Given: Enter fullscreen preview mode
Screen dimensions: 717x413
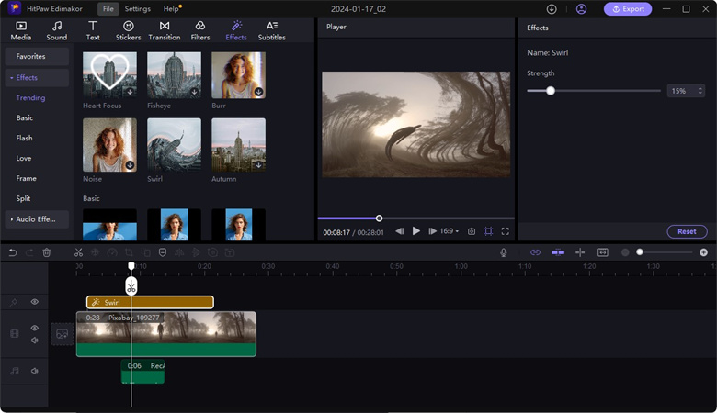Looking at the screenshot, I should pos(506,231).
